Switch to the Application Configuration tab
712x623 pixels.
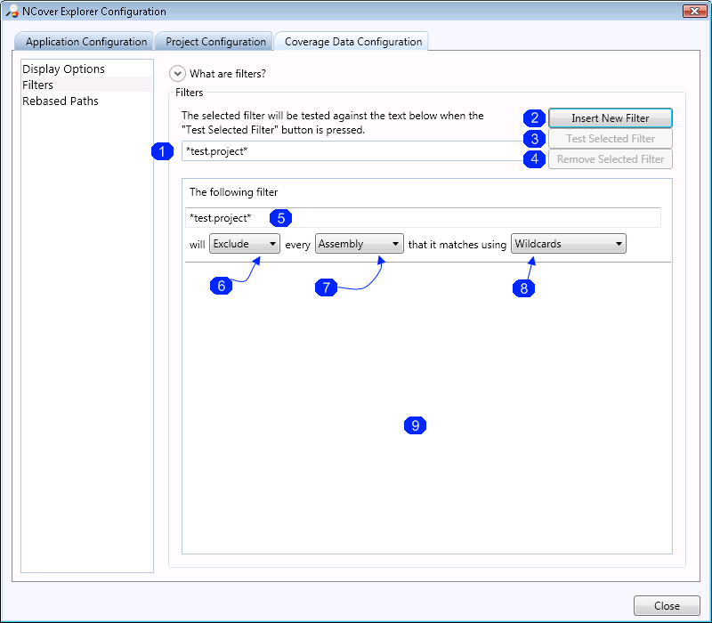85,42
